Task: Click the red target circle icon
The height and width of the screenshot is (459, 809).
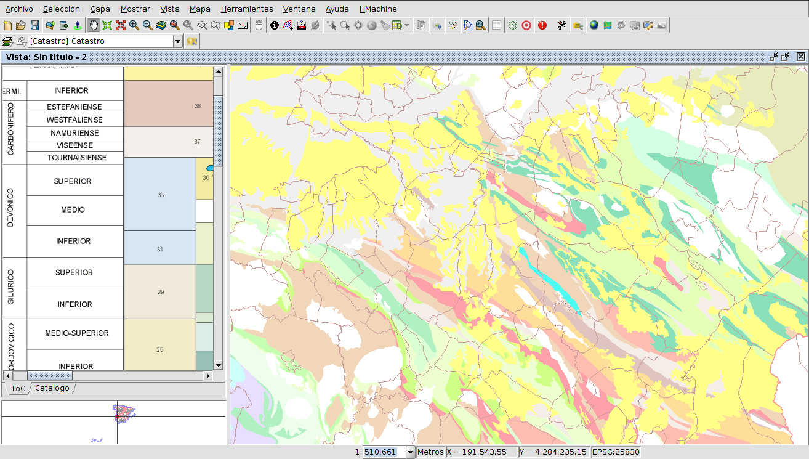Action: [526, 25]
